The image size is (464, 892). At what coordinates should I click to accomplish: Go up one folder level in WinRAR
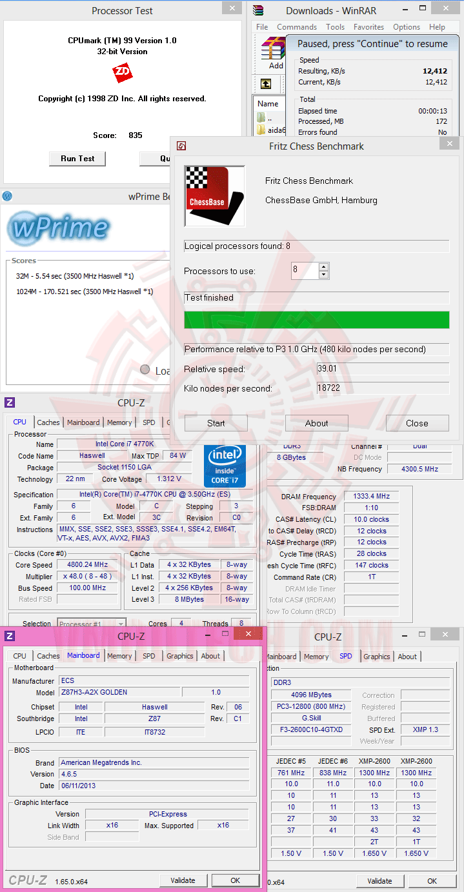(266, 84)
